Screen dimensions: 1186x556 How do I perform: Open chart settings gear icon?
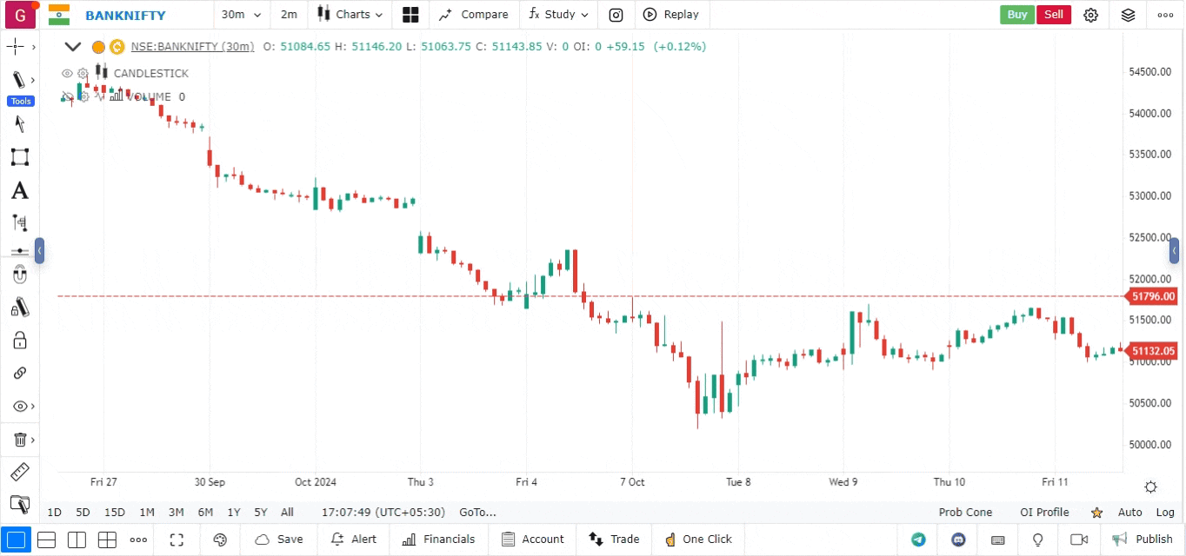tap(1091, 15)
